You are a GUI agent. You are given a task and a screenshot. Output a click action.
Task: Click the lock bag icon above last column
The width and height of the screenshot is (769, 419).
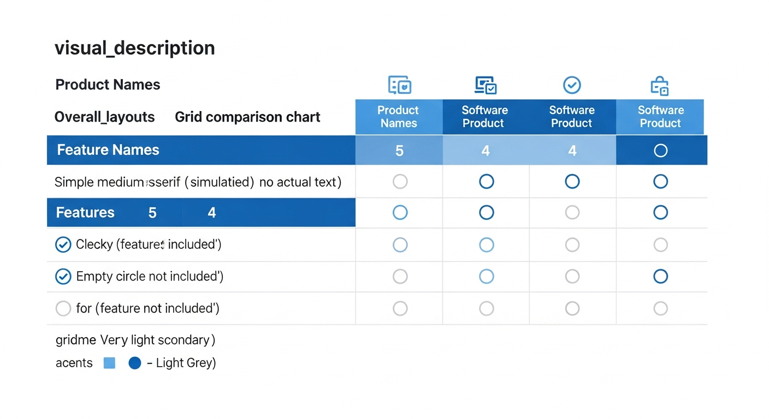[x=660, y=86]
